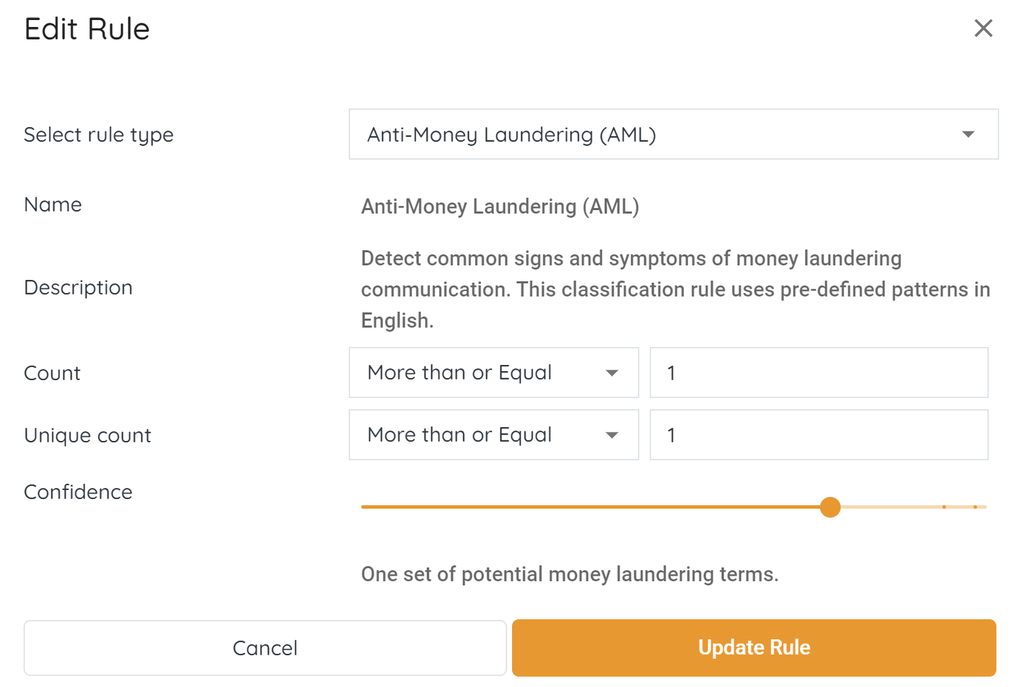Click the Count value input field
Image resolution: width=1013 pixels, height=687 pixels.
[x=819, y=373]
